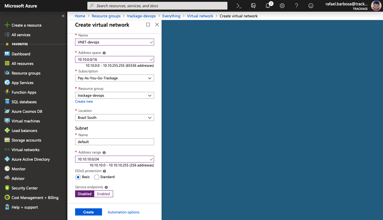Select Basic DDoS protection

point(78,177)
